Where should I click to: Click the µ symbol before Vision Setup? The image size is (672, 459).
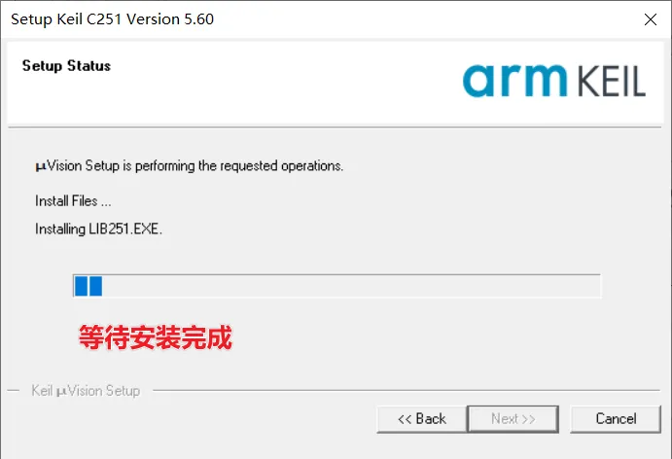pos(41,166)
